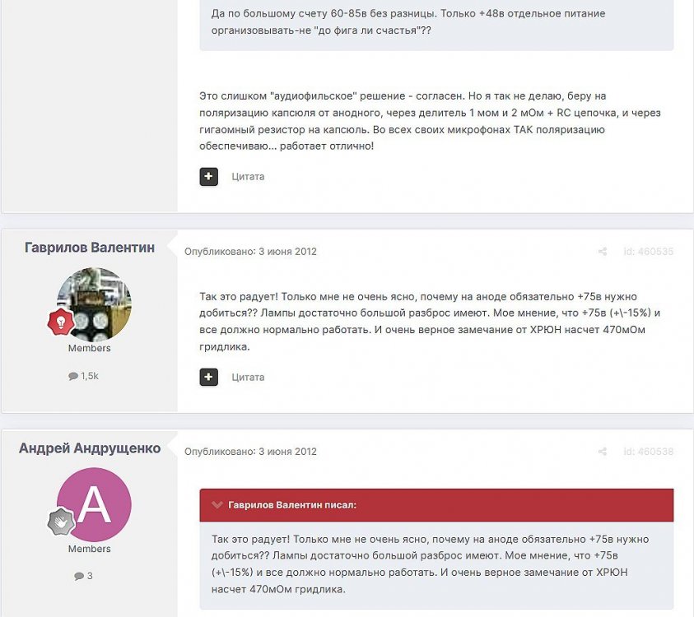Open the Гаврилов Валентин profile name link
Screen dimensions: 694x617
(90, 248)
